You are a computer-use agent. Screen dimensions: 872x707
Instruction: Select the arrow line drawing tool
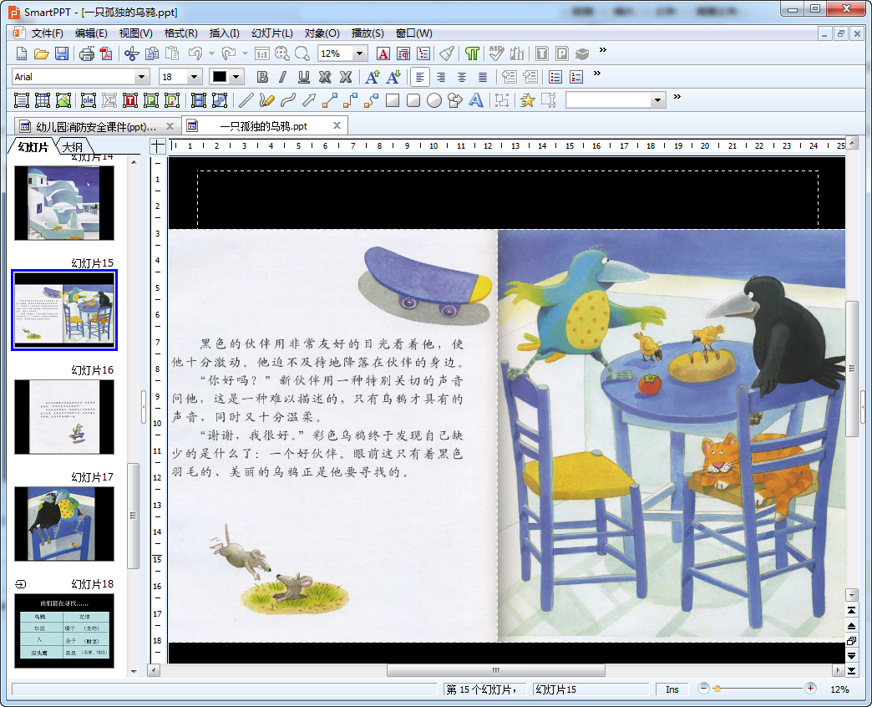pos(309,100)
